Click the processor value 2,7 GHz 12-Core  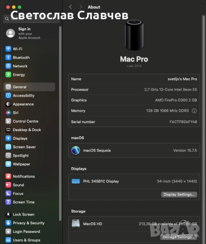pyautogui.click(x=171, y=89)
